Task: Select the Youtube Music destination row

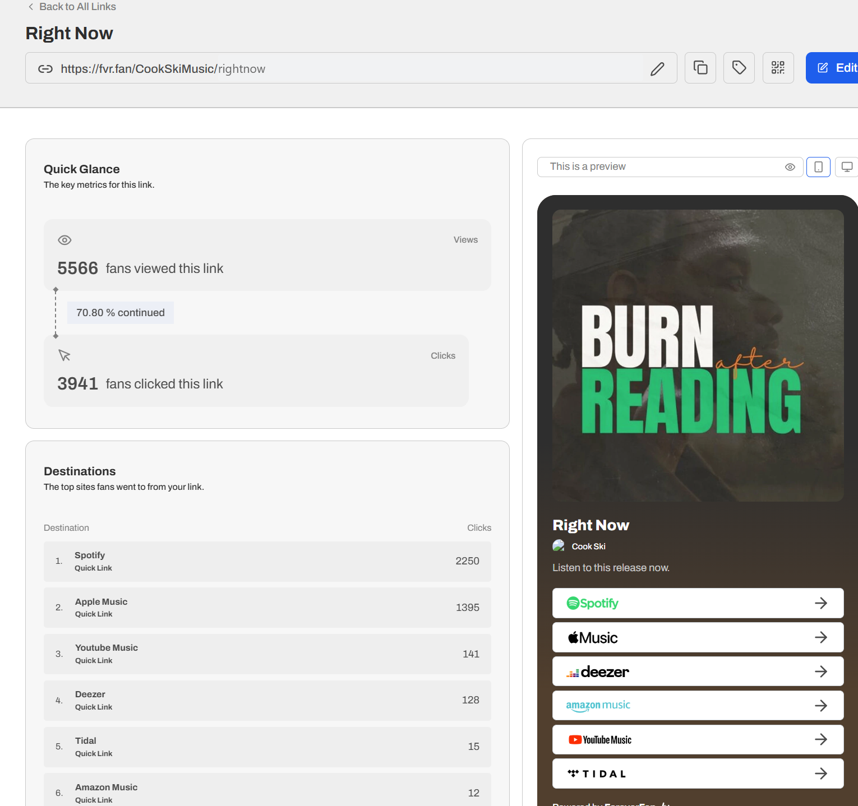Action: point(267,654)
